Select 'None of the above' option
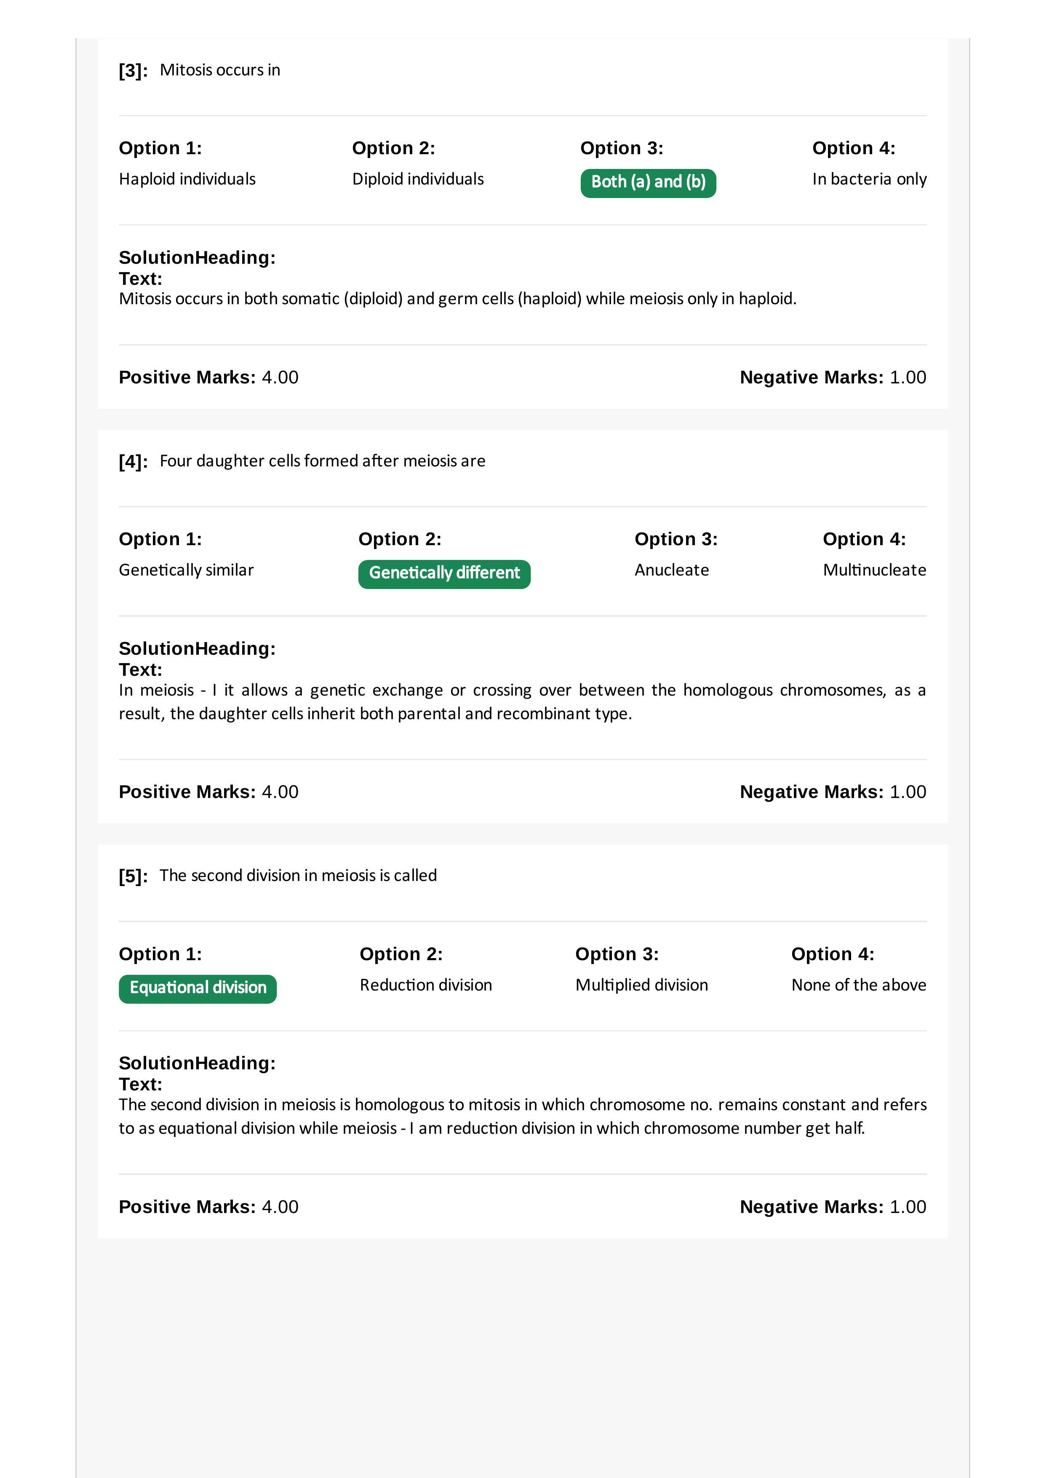The height and width of the screenshot is (1478, 1044). 859,985
